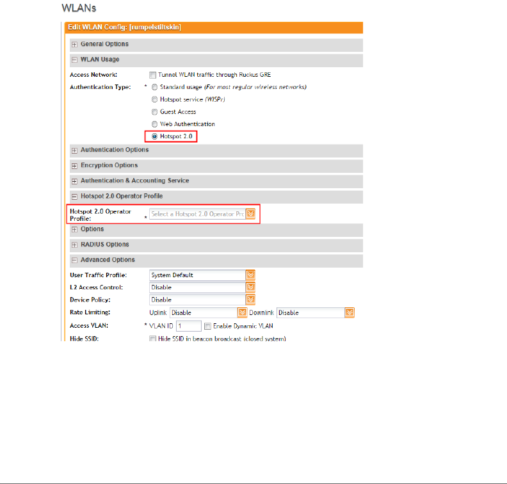The width and height of the screenshot is (507, 484).
Task: Click the VLAN ID input field
Action: click(x=188, y=326)
